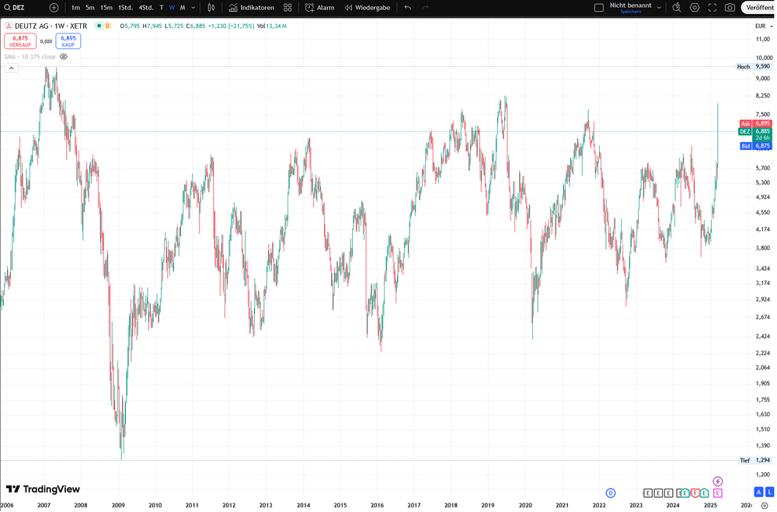Select the layout setup square icon
777x512 pixels.
598,8
